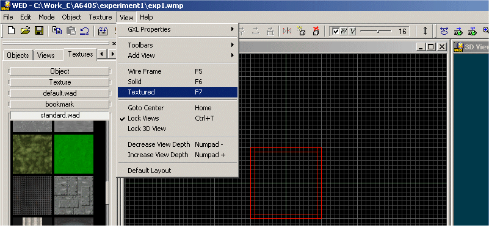Click the first green camera move icon
489x226 pixels.
coord(458,31)
